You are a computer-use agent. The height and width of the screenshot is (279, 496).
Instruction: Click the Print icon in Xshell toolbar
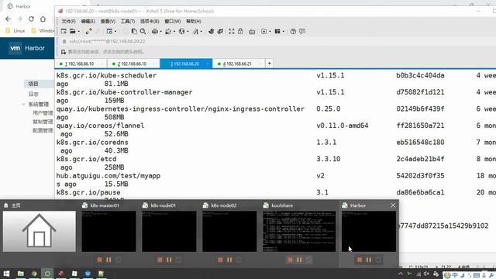tap(154, 31)
